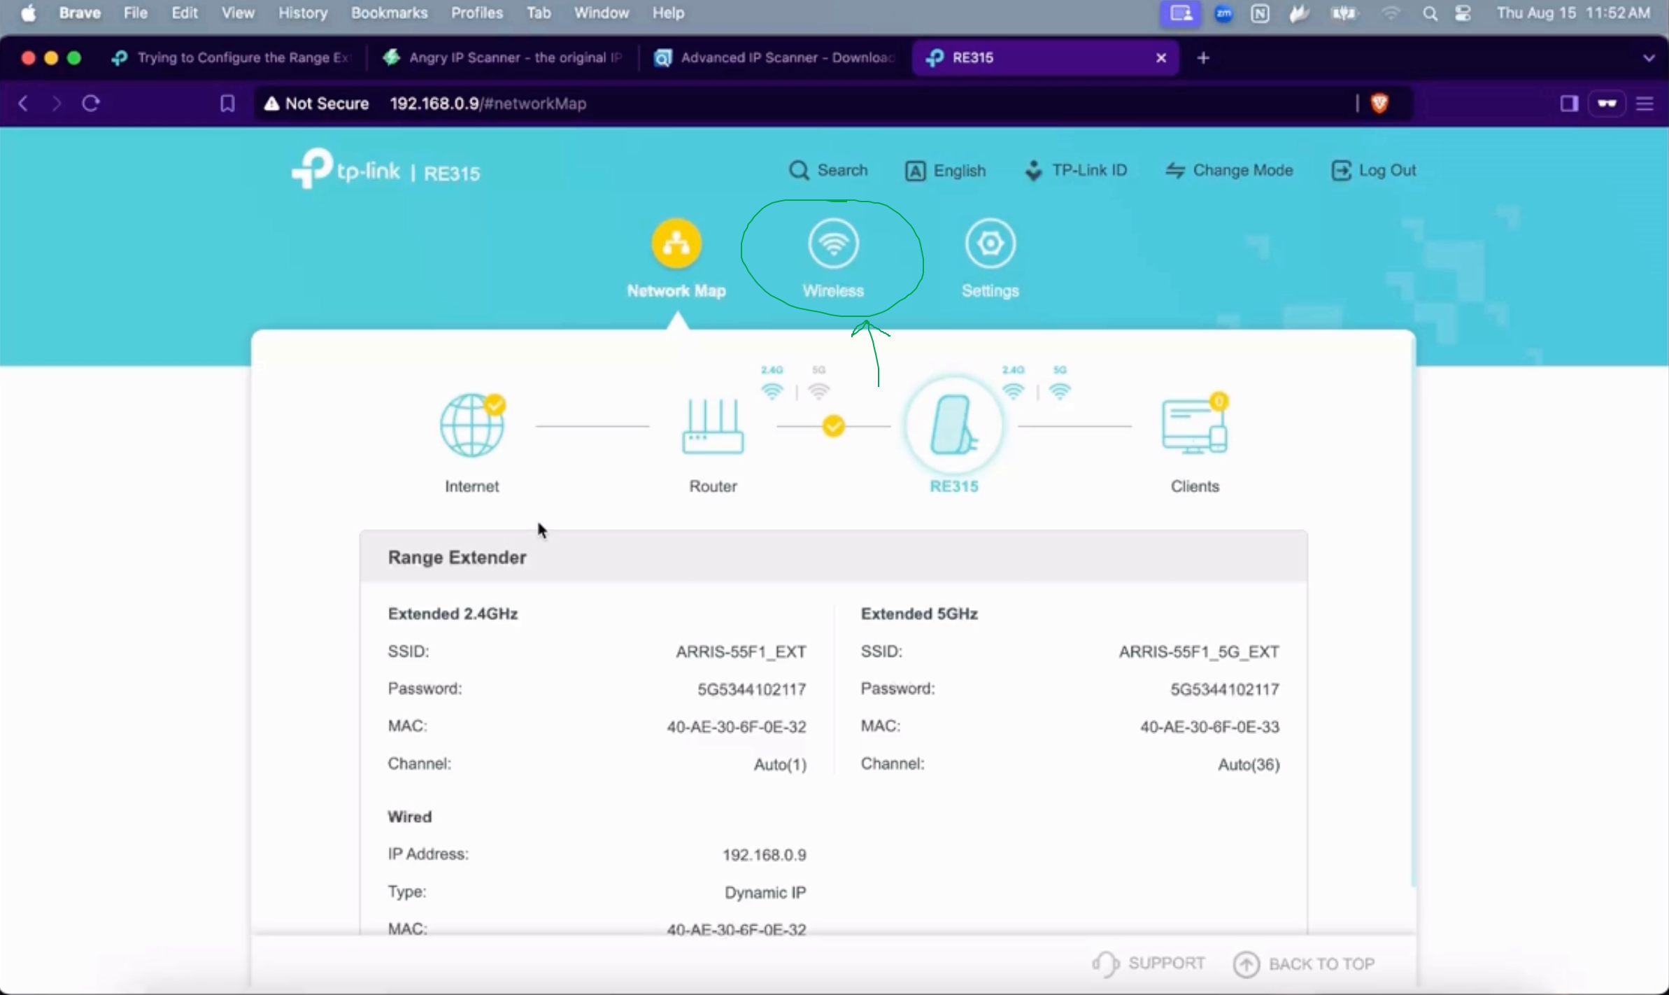Image resolution: width=1669 pixels, height=995 pixels.
Task: Click the address bar URL
Action: (x=488, y=104)
